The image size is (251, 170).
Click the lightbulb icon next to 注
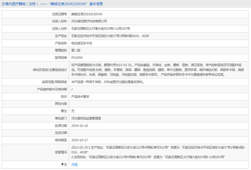[62, 164]
